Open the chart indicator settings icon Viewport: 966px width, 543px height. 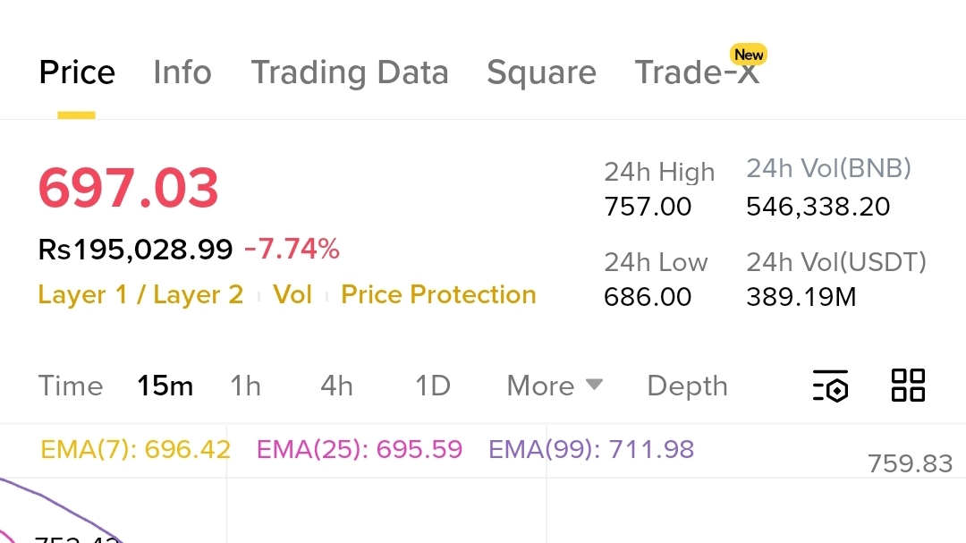pos(831,386)
